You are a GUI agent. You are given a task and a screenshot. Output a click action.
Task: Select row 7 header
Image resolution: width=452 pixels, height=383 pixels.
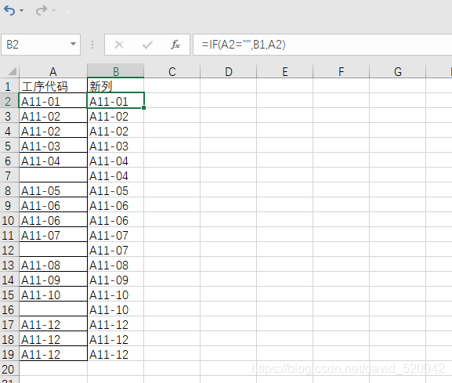[x=9, y=175]
